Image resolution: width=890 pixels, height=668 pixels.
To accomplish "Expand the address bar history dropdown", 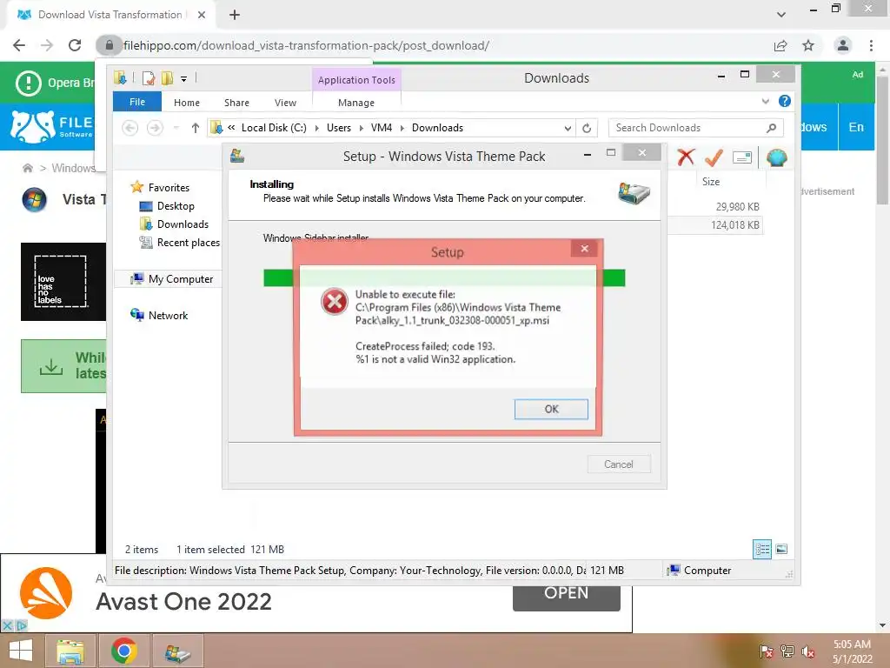I will (567, 129).
